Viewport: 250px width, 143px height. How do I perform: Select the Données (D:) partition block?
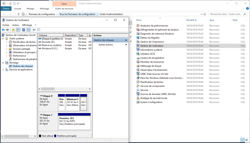(x=74, y=122)
